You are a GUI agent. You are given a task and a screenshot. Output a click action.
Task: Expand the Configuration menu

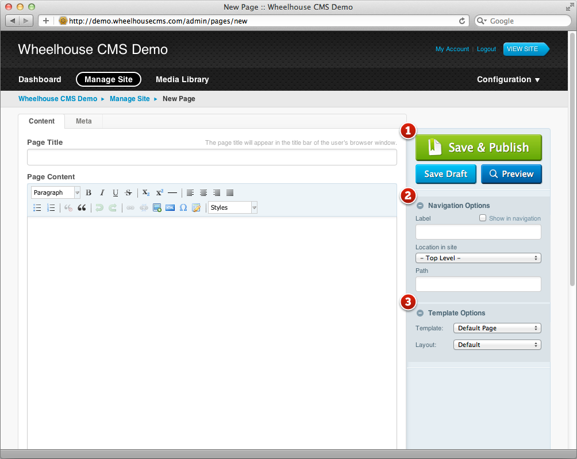point(508,79)
